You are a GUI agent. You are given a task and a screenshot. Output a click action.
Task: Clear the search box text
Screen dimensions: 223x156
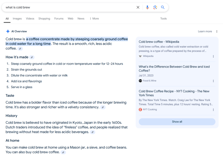coord(138,7)
